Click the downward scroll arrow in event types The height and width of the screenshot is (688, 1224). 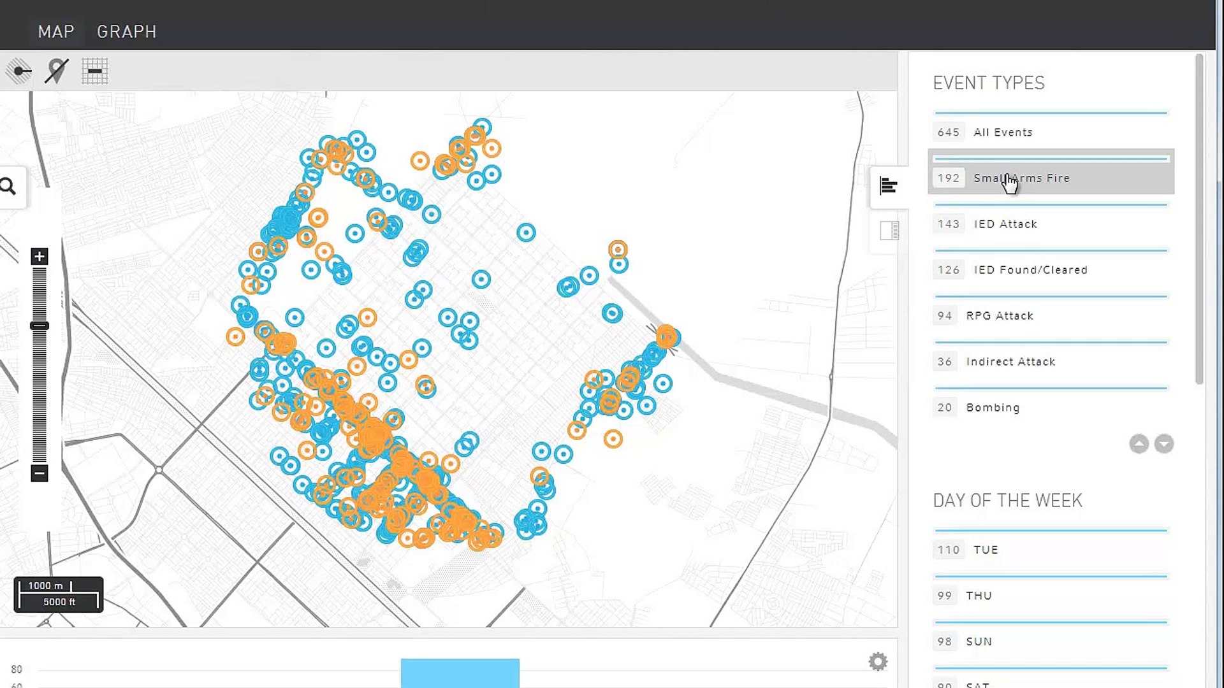1164,443
